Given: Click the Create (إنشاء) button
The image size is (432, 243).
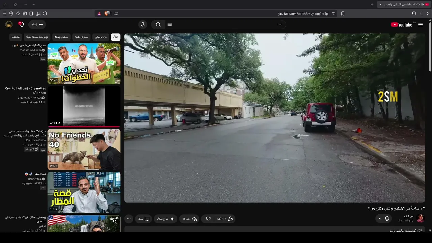Looking at the screenshot, I should coord(37,24).
